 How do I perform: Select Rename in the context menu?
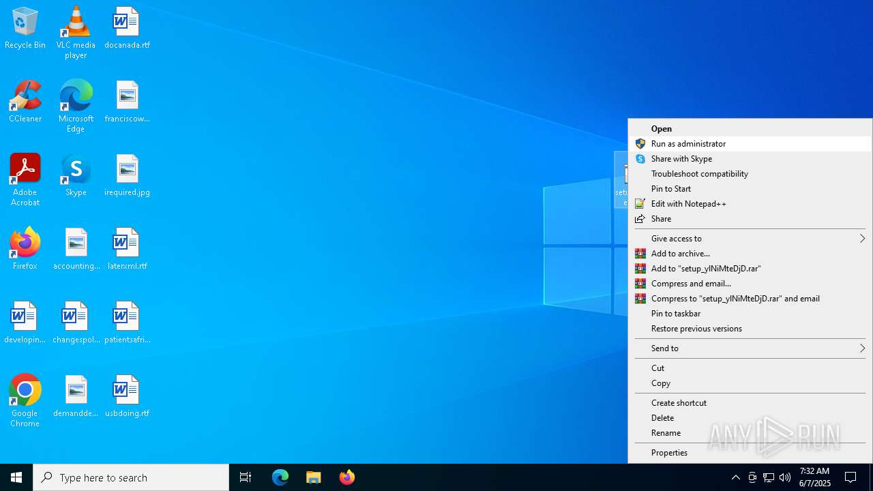coord(750,433)
